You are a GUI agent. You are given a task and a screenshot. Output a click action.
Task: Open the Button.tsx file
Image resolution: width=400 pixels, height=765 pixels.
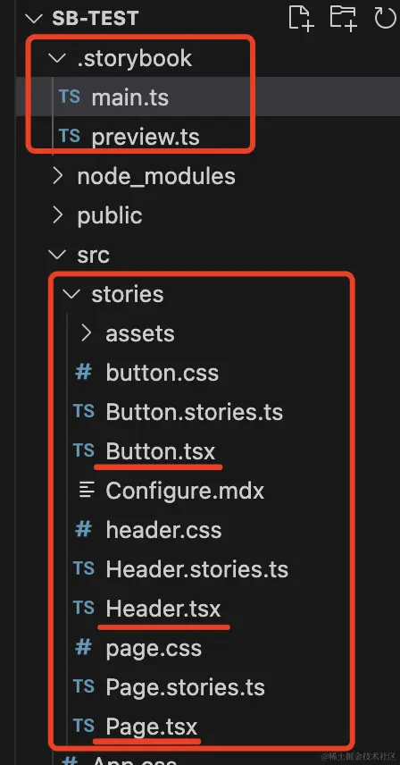pos(161,451)
